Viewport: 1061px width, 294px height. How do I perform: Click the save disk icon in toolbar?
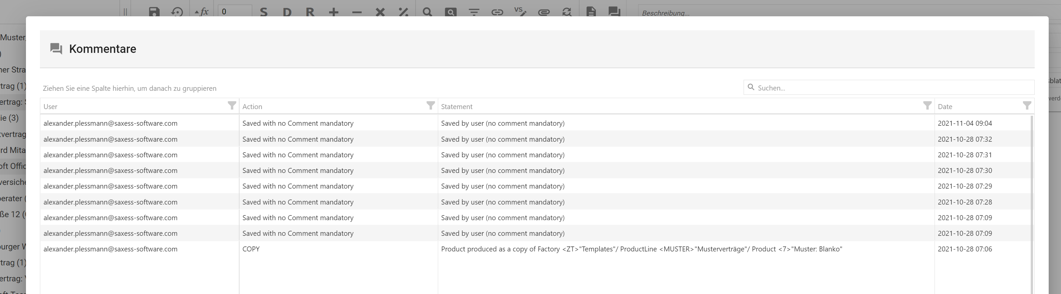click(154, 12)
